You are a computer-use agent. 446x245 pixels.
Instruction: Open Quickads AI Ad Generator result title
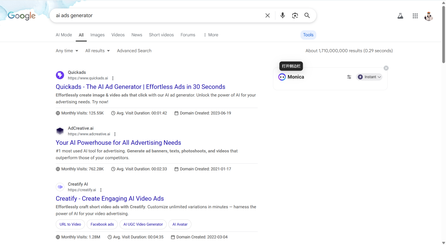click(140, 87)
